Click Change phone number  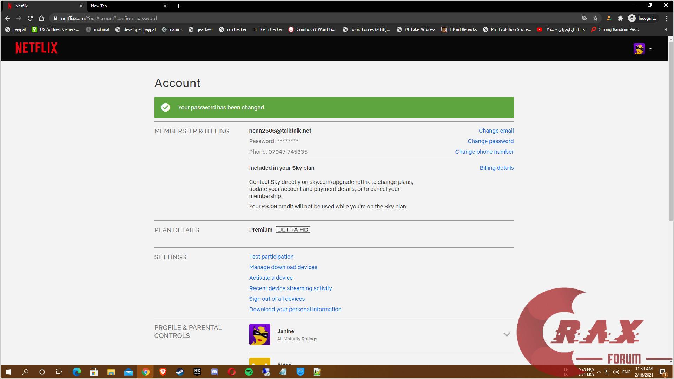[x=484, y=152]
